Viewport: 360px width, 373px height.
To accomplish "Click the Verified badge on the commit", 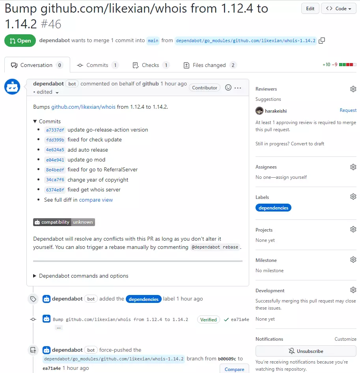I will click(208, 320).
